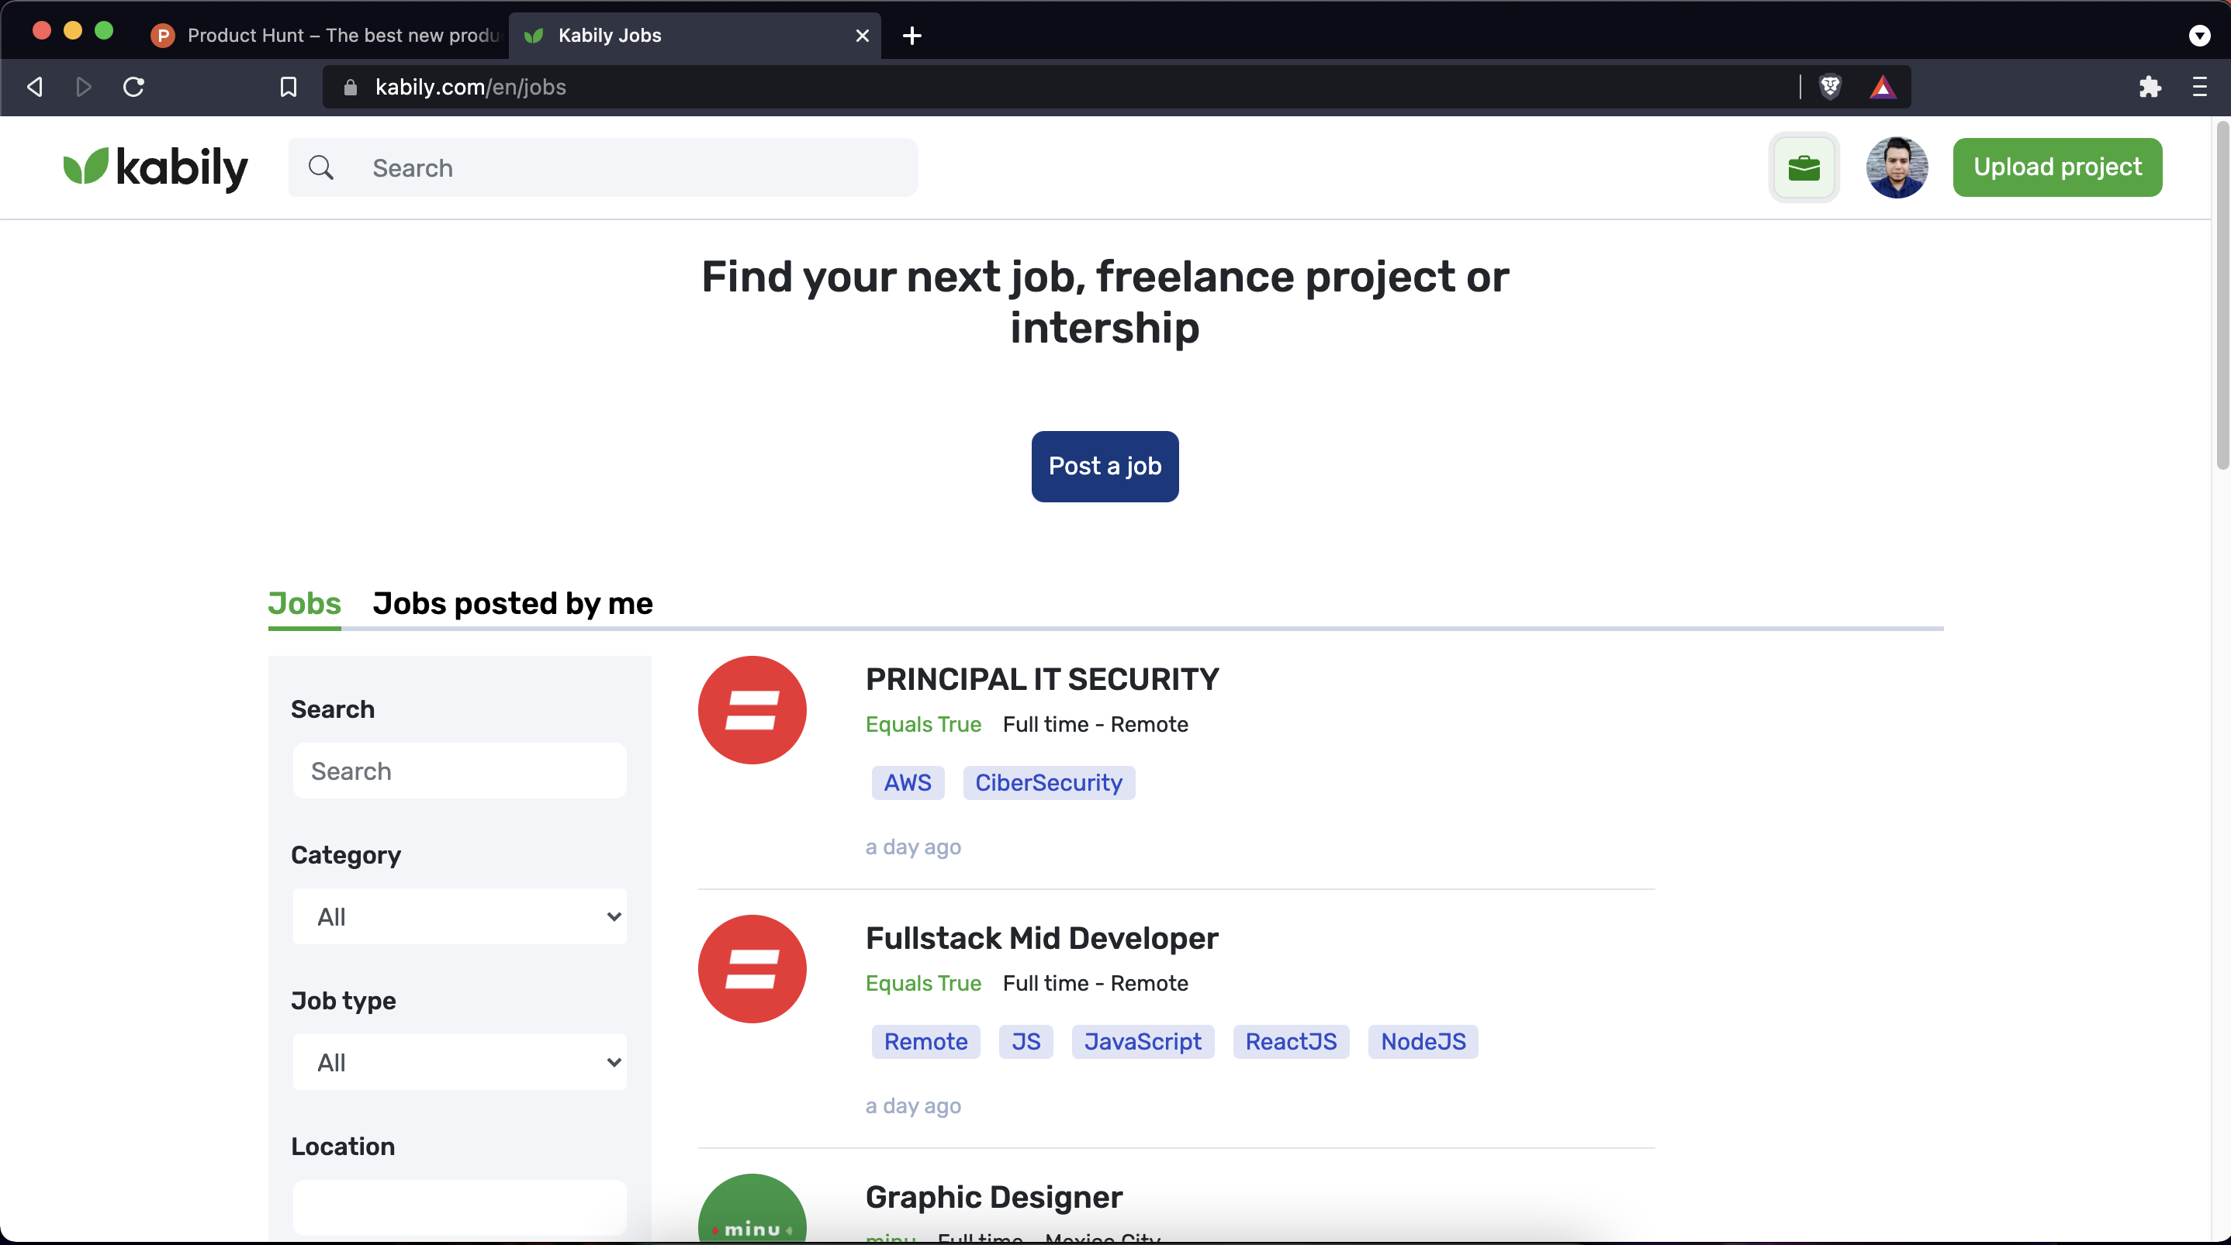Expand the Job type dropdown
This screenshot has height=1245, width=2231.
click(459, 1061)
